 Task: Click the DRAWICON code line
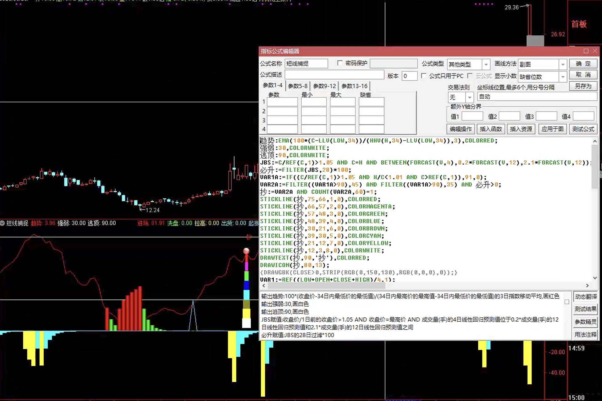pyautogui.click(x=295, y=265)
